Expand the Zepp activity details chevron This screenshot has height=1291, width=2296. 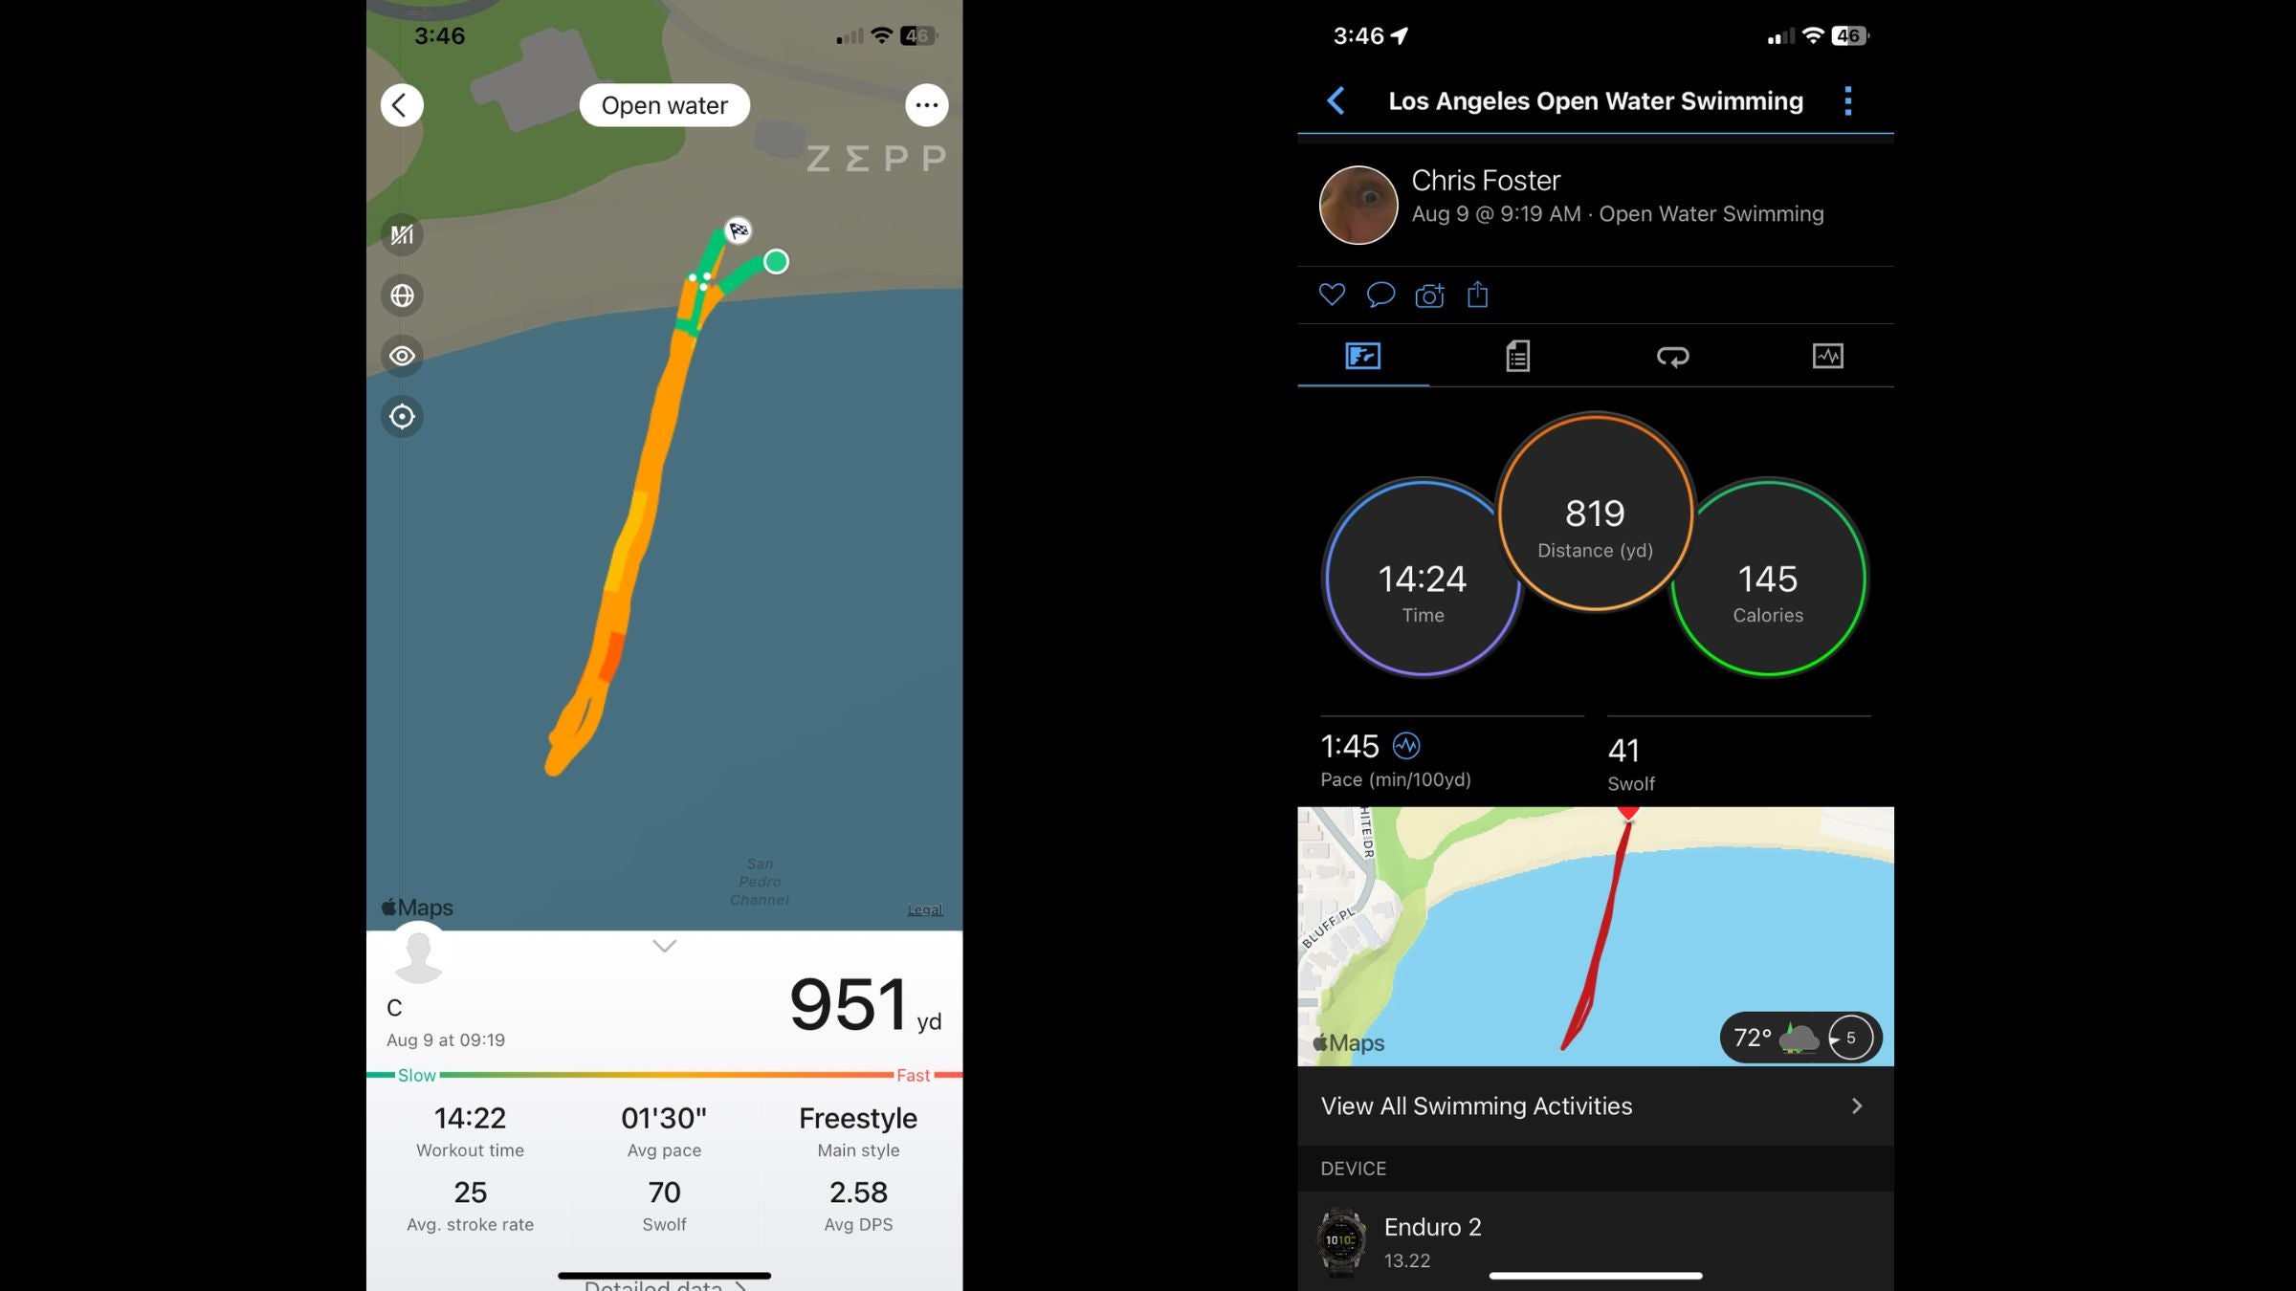coord(664,948)
